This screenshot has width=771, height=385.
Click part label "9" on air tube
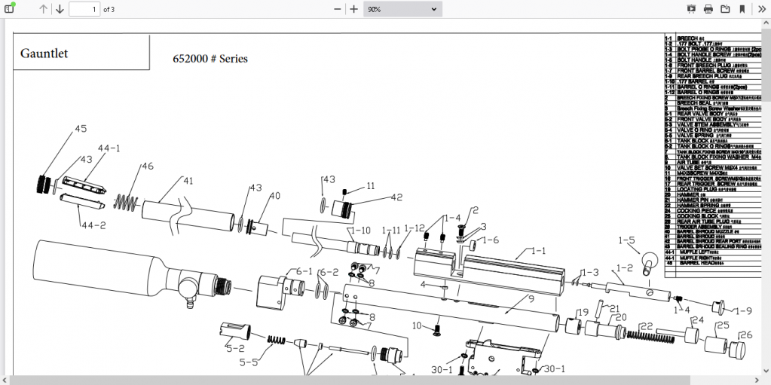pos(531,298)
